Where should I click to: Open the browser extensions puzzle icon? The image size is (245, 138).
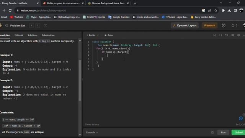(223, 10)
